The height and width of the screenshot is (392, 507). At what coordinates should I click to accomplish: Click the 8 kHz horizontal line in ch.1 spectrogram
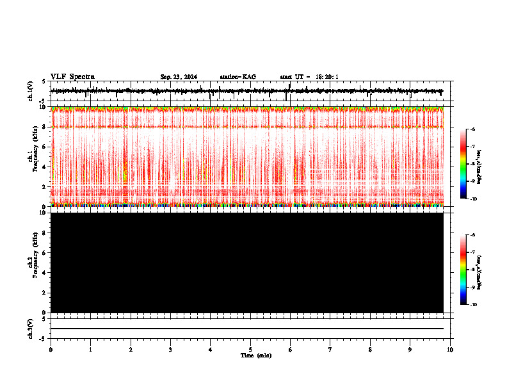247,127
